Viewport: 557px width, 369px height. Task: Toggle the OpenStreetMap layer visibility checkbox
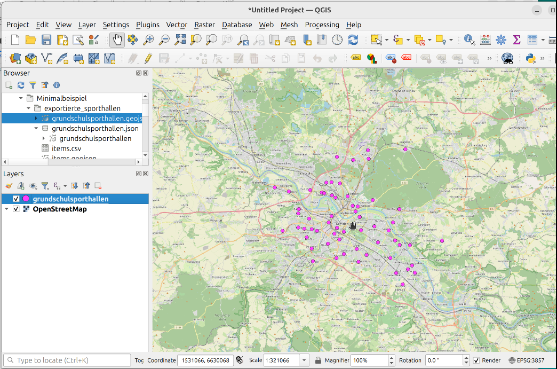point(16,209)
